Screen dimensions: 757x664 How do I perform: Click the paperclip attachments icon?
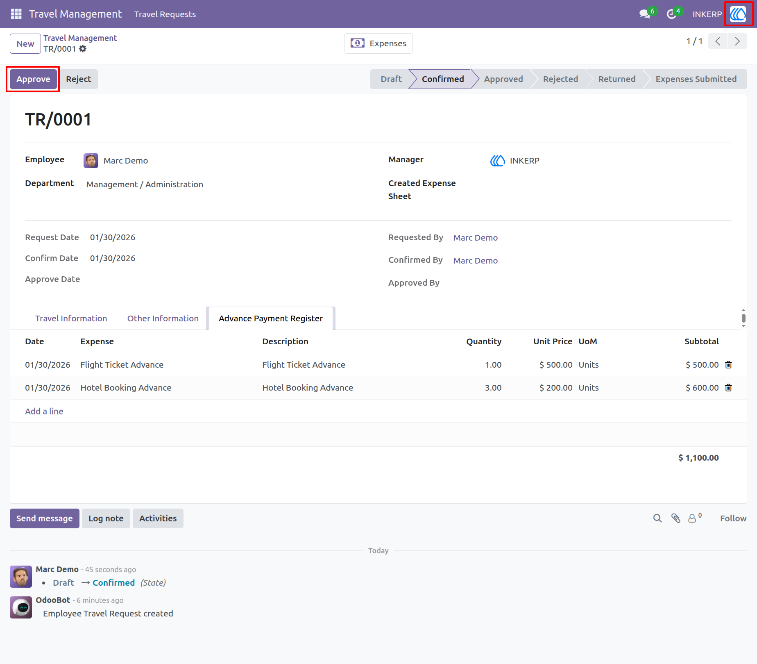(676, 518)
